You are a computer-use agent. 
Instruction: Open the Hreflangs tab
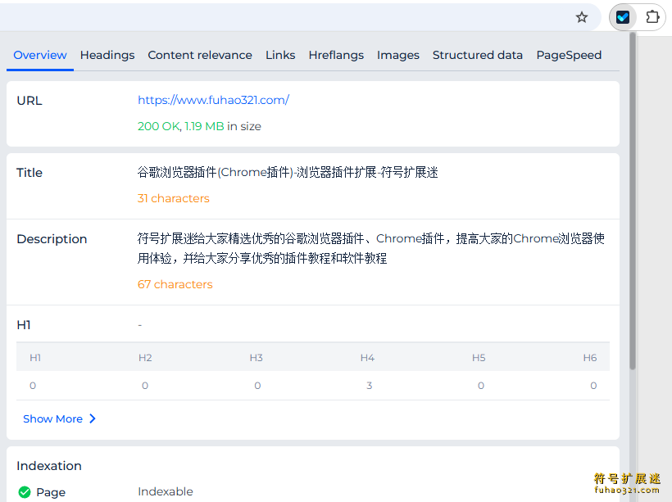pyautogui.click(x=336, y=55)
